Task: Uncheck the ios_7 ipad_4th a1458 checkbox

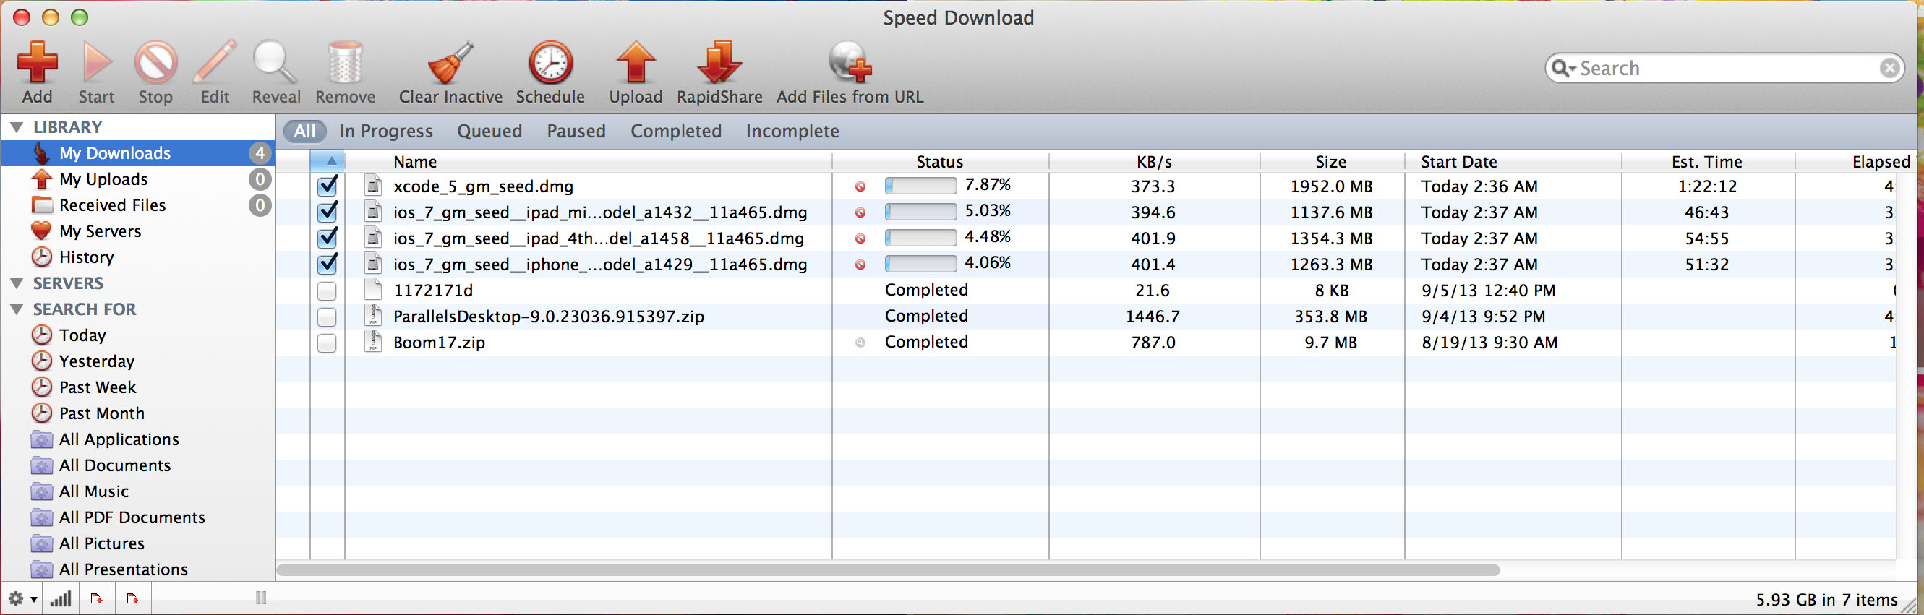Action: 327,238
